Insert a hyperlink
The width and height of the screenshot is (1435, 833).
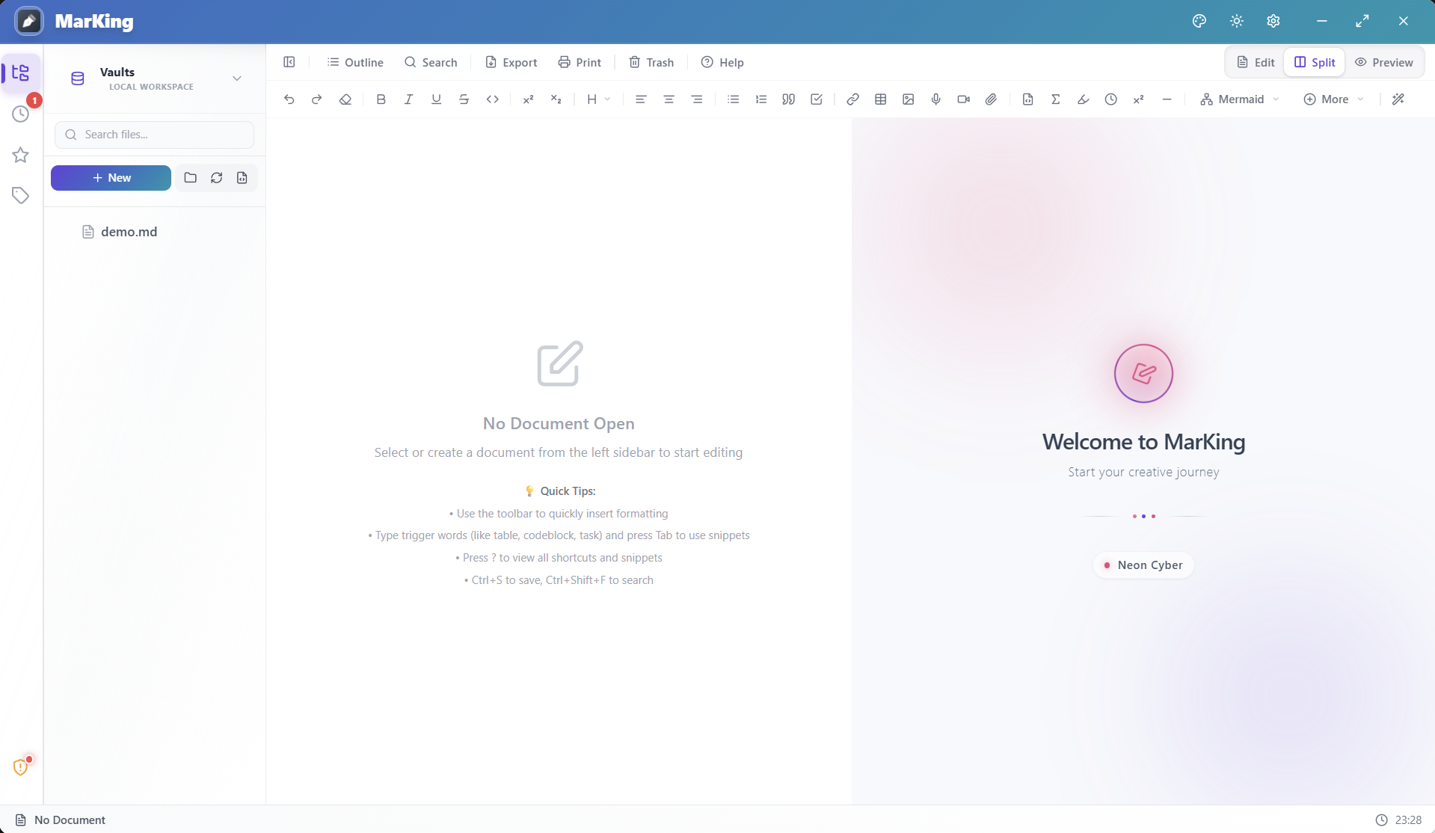[852, 99]
